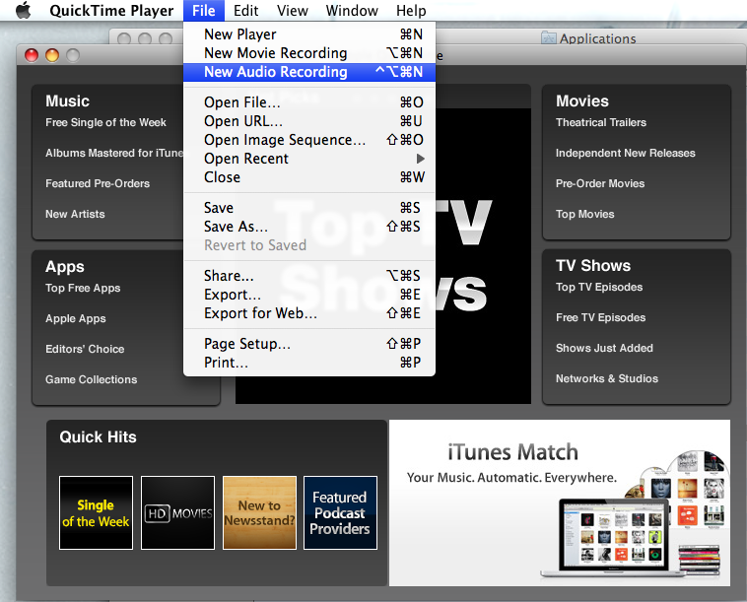
Task: Choose Open URL… menu entry
Action: 309,121
